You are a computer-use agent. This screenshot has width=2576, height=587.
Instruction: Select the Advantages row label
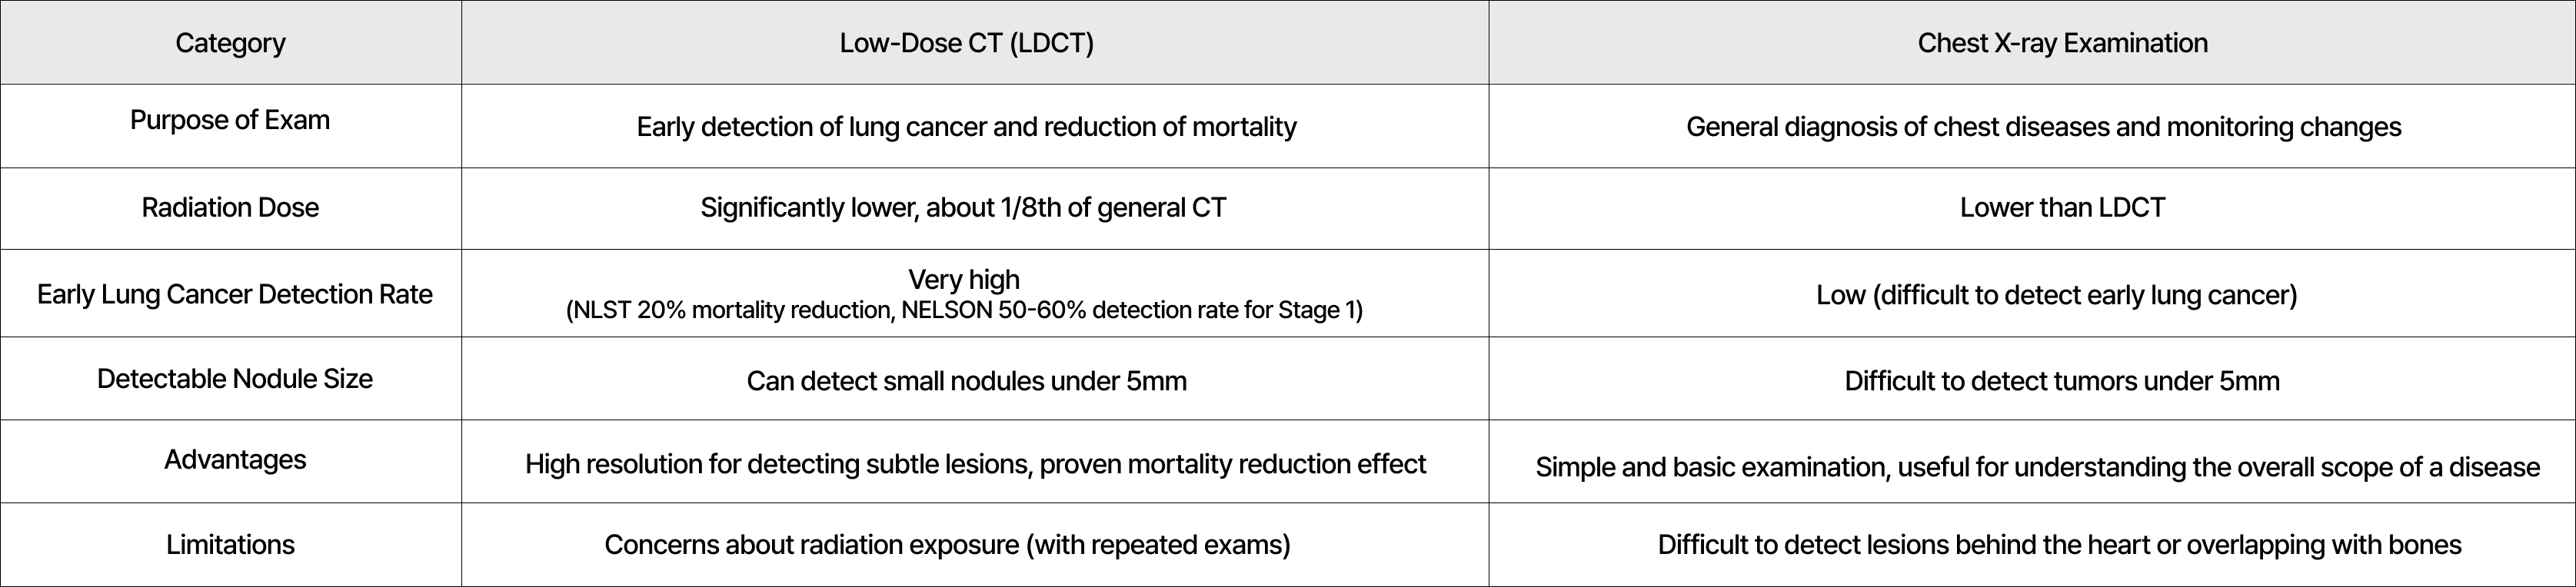click(235, 460)
